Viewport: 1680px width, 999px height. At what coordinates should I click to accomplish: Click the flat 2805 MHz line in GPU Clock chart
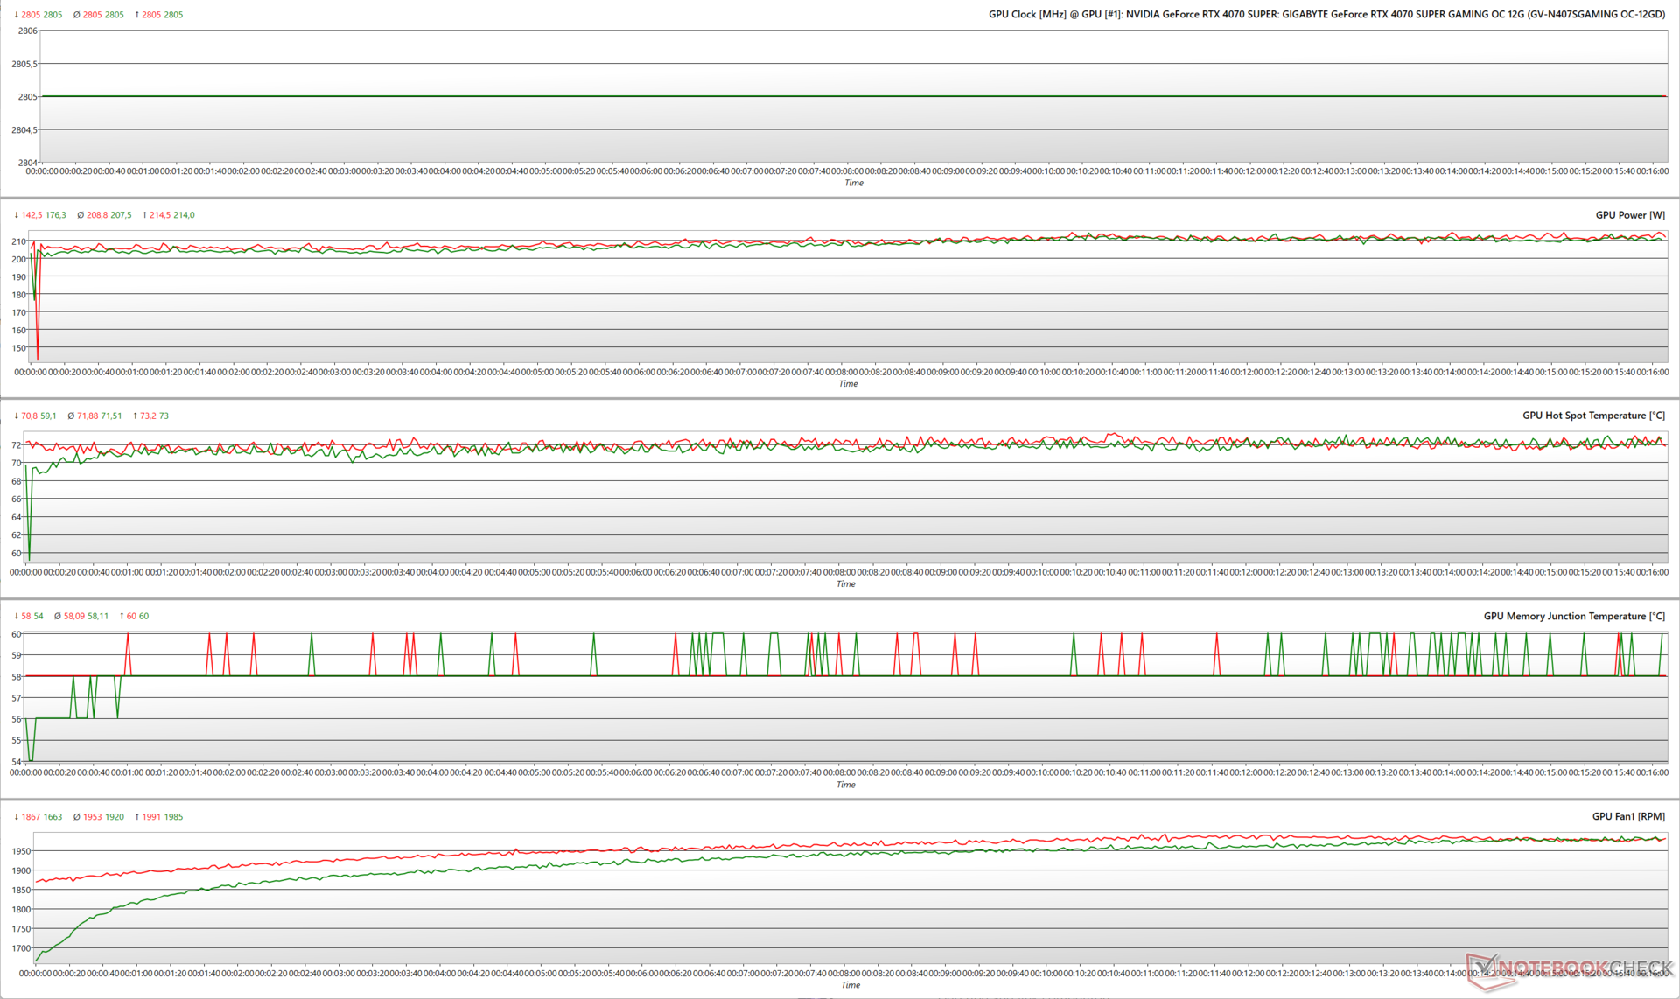[853, 96]
